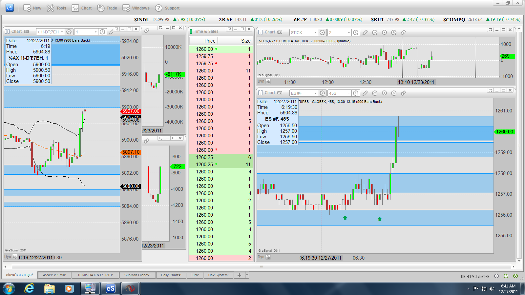The image size is (525, 295).
Task: Open page list dropdown arrow beside plus tab
Action: pos(247,275)
